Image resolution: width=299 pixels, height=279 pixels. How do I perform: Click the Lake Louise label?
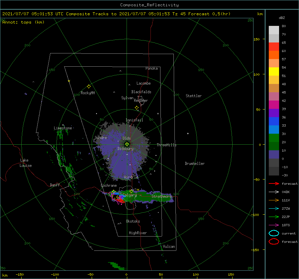pyautogui.click(x=26, y=163)
